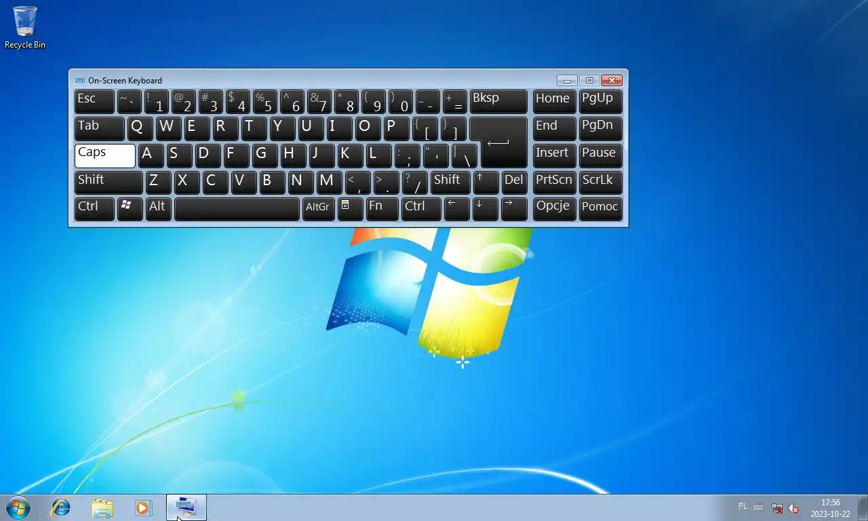Click the Q letter key
Screen dimensions: 868x521
coord(140,129)
